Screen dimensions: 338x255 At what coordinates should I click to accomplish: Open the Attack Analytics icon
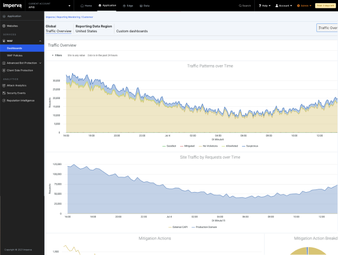click(4, 85)
